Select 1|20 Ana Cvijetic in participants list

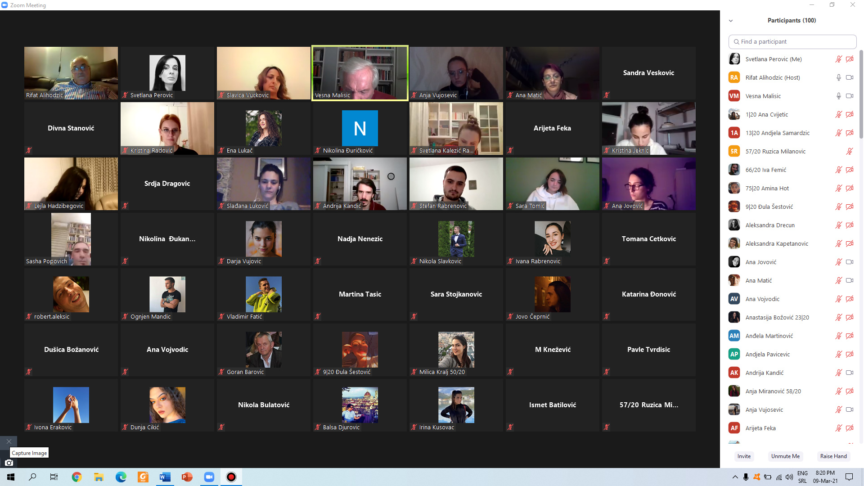click(x=792, y=114)
